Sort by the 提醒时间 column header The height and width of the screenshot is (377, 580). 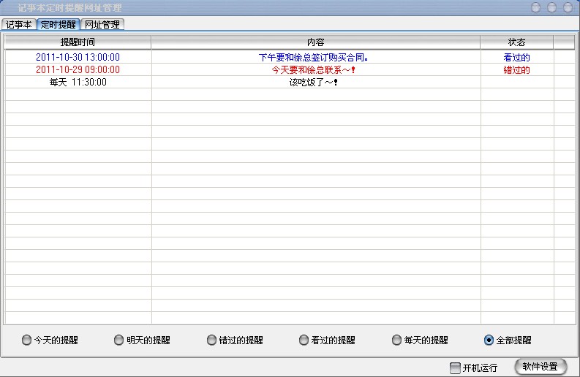tap(78, 42)
